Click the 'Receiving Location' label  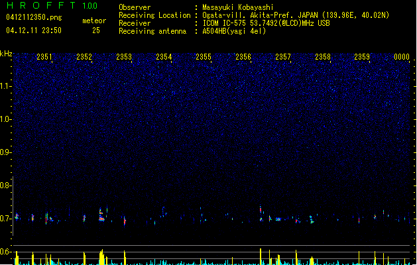coord(154,15)
